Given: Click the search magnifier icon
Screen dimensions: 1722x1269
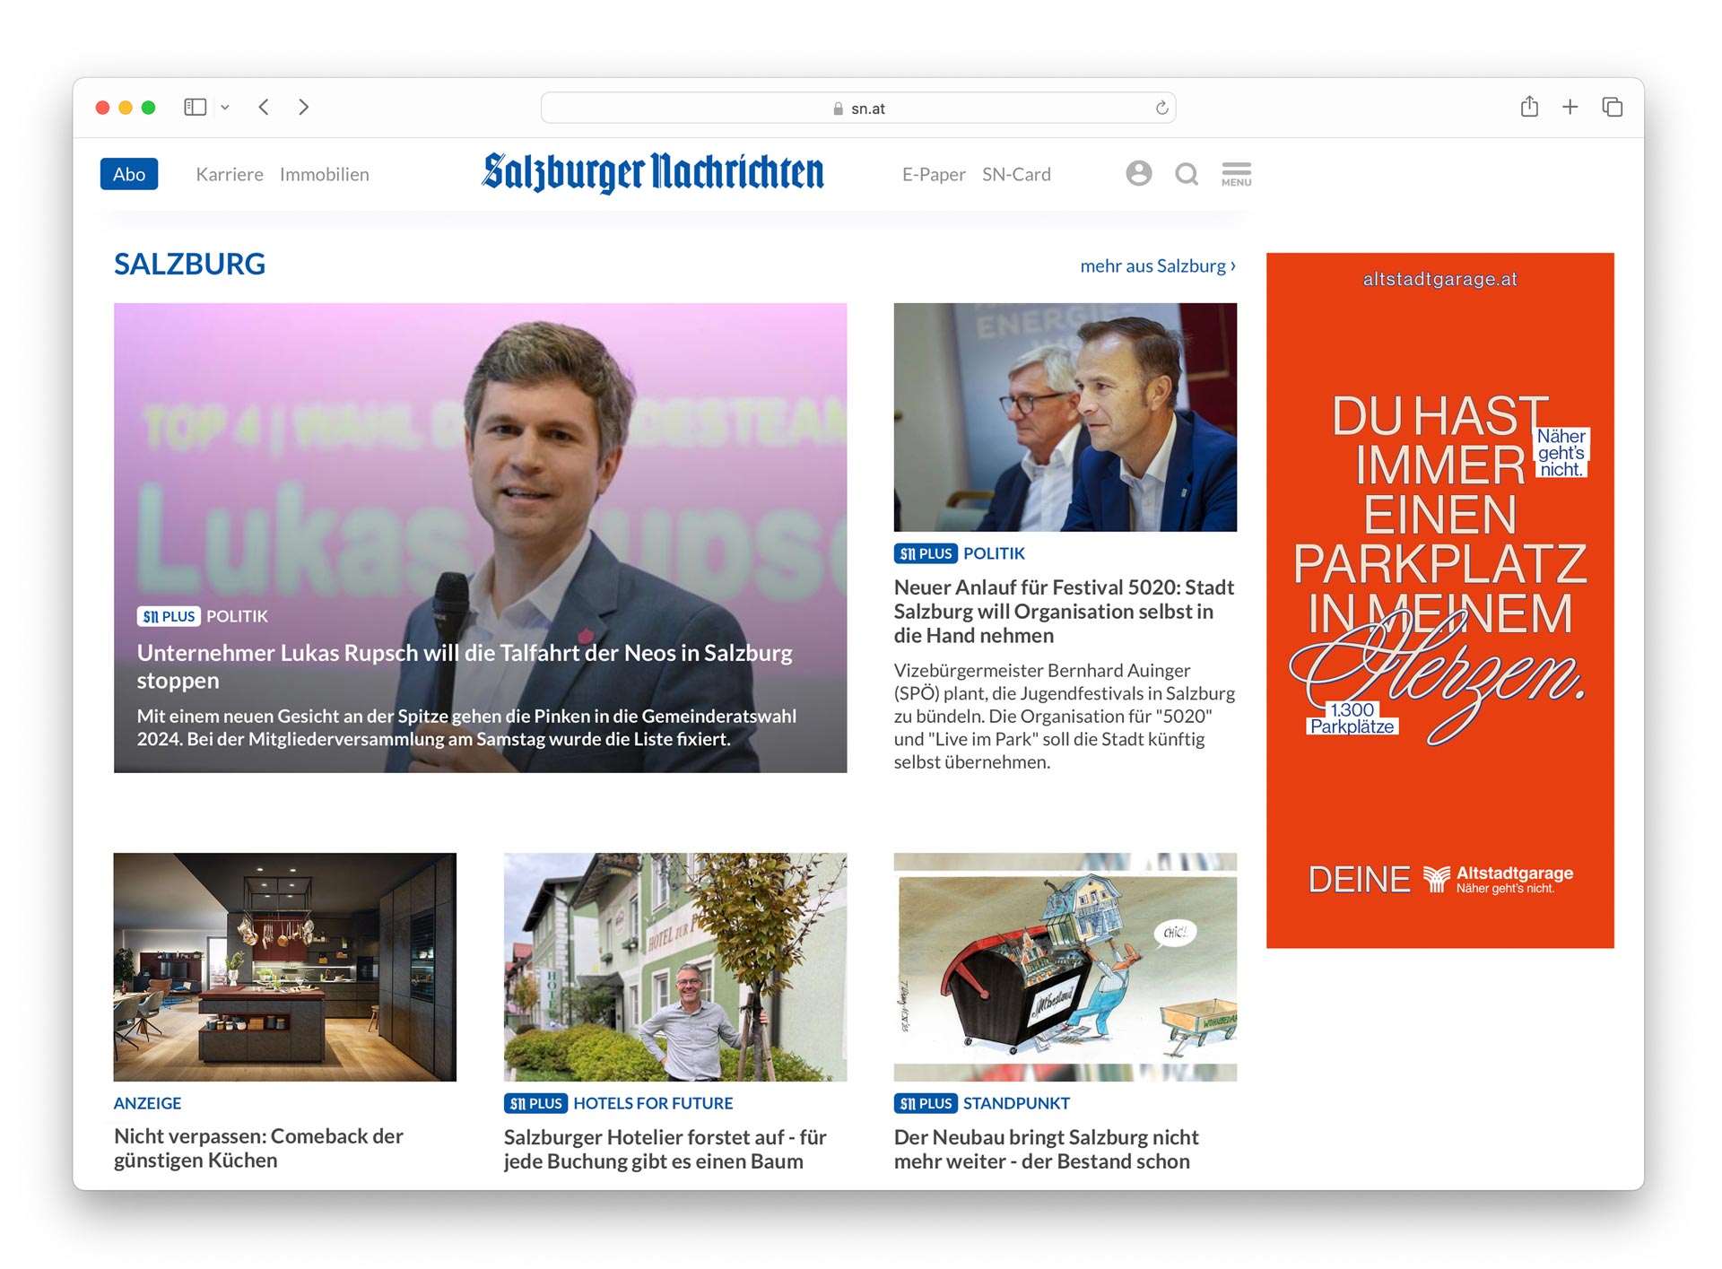Looking at the screenshot, I should 1187,174.
